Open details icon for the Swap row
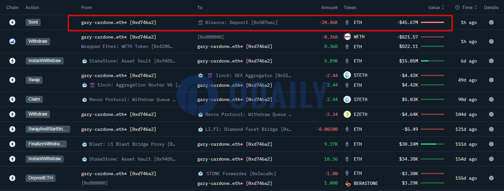The height and width of the screenshot is (191, 504). pyautogui.click(x=491, y=80)
